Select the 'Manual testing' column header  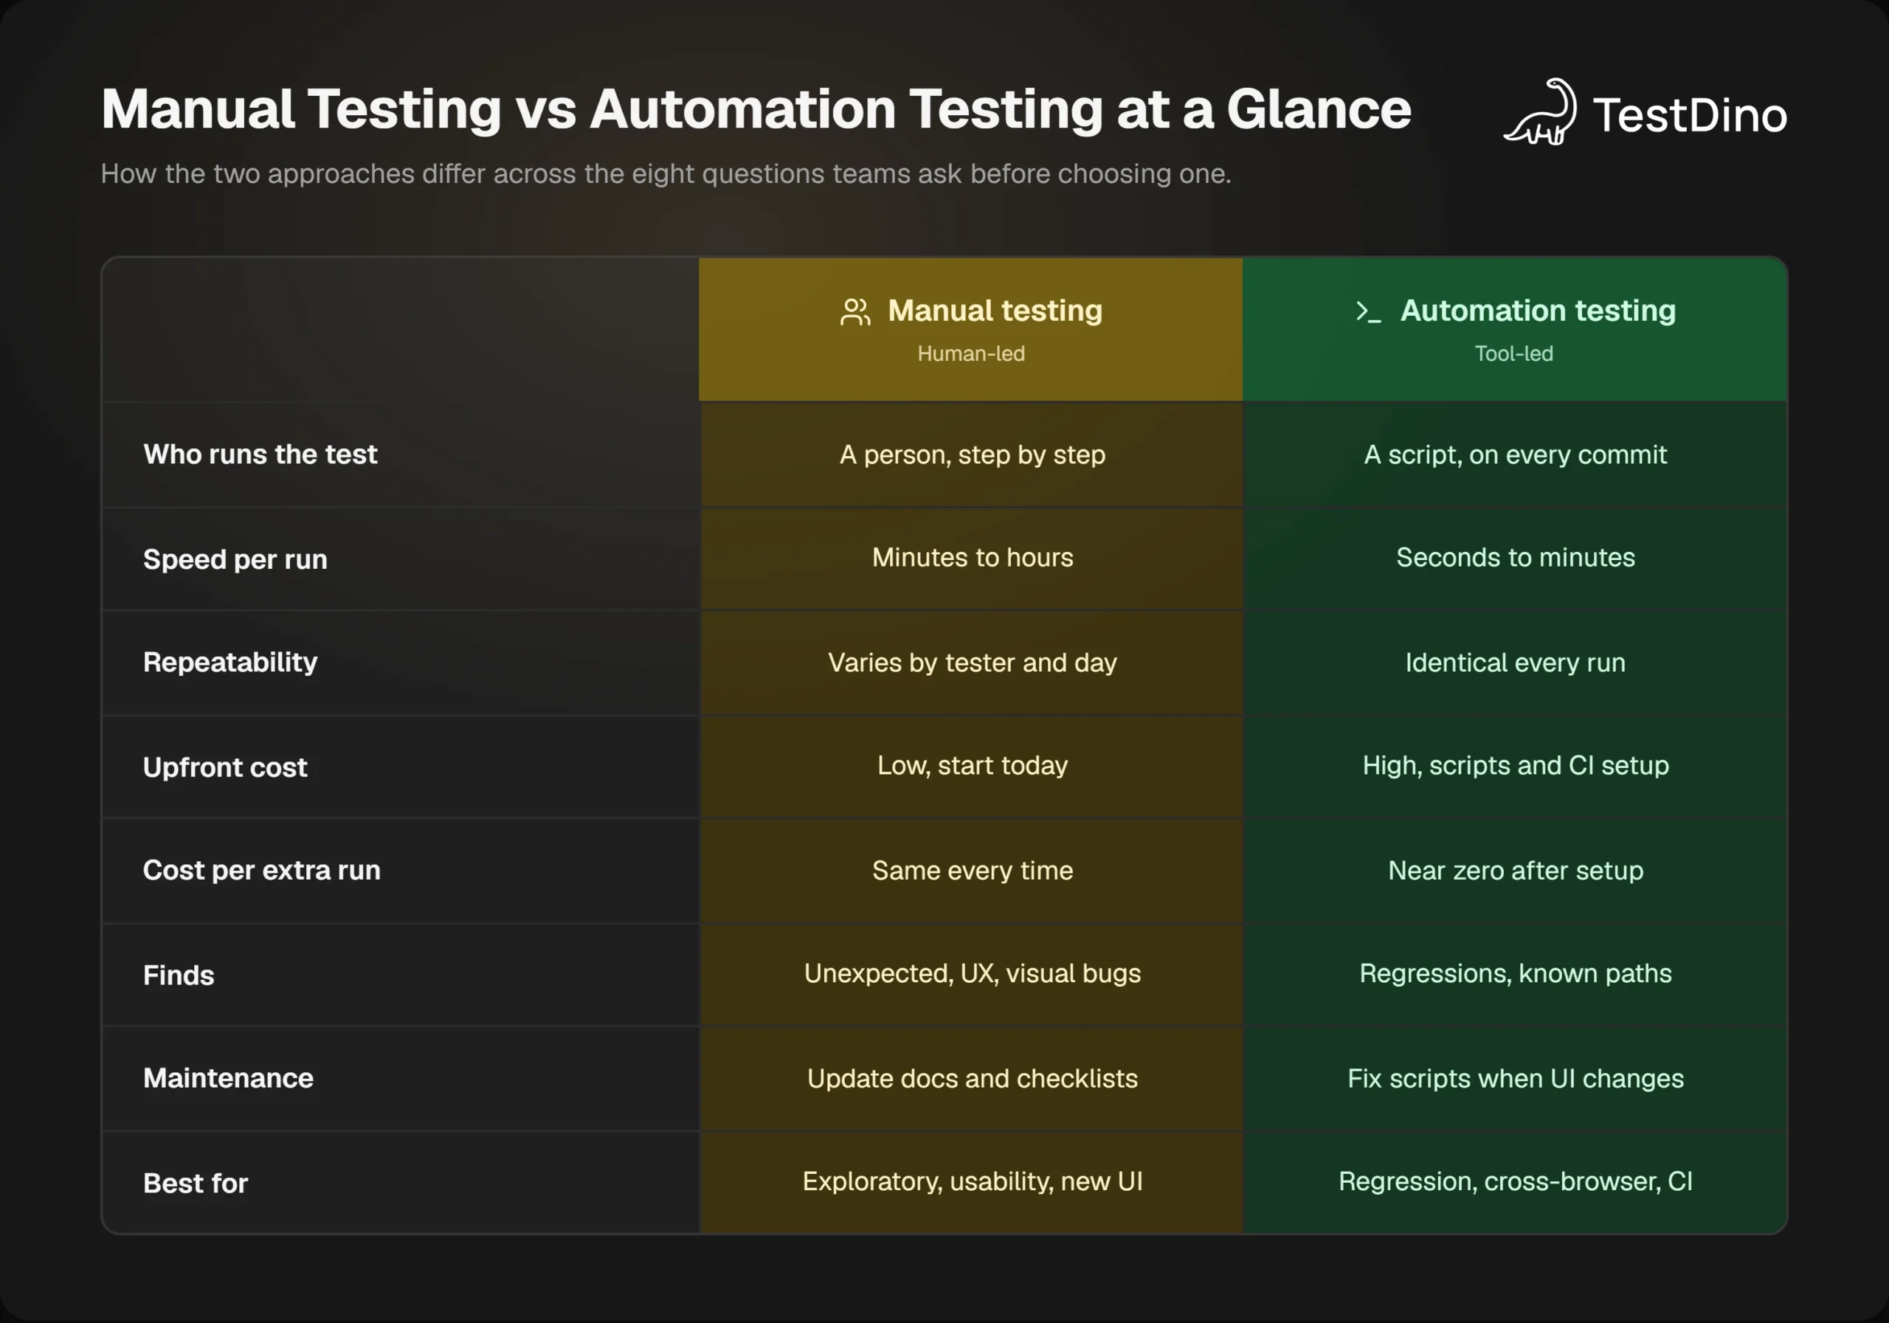[971, 329]
